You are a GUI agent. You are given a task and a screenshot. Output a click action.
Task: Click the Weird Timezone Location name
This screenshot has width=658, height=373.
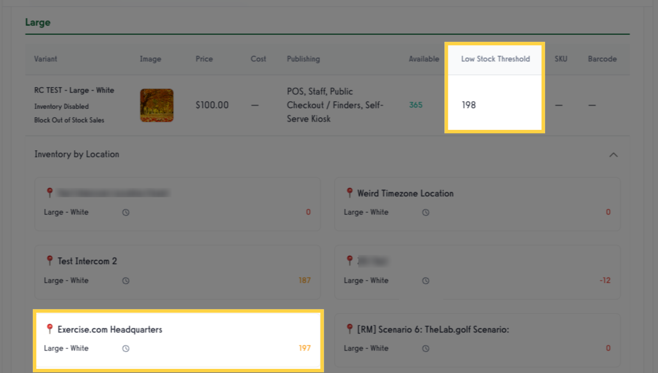coord(405,193)
